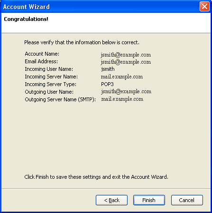Viewport: 212px width, 213px height.
Task: Select the Account Name label
Action: pyautogui.click(x=42, y=54)
